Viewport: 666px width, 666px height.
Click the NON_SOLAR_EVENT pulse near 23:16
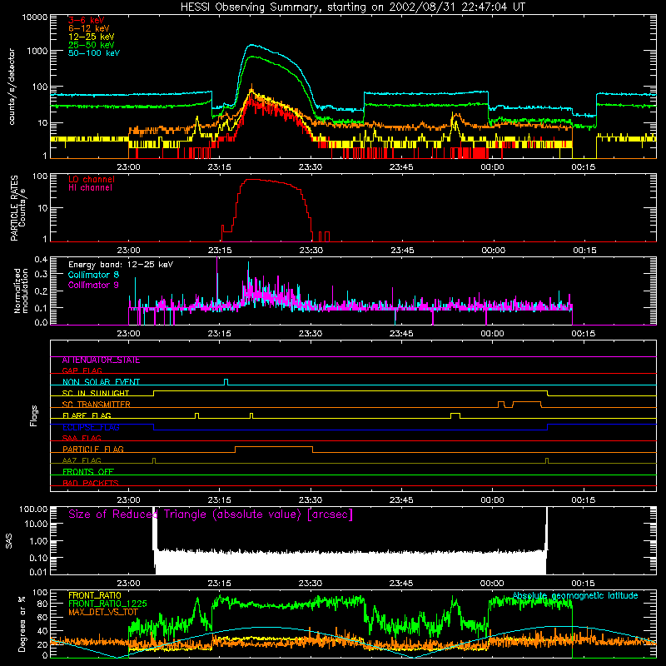coord(226,381)
